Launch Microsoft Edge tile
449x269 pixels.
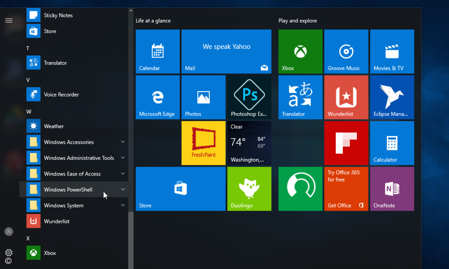158,97
